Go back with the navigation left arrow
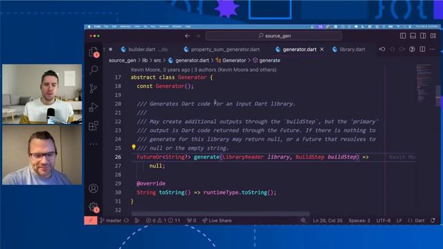 click(x=188, y=36)
